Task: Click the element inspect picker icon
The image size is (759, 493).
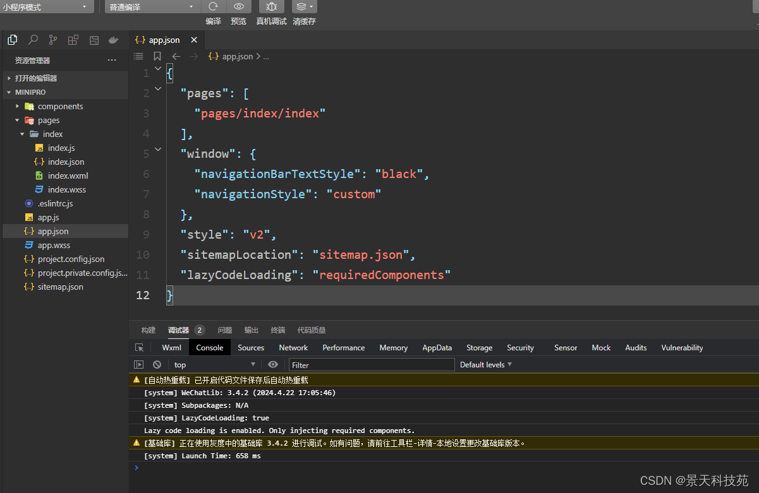Action: (140, 347)
